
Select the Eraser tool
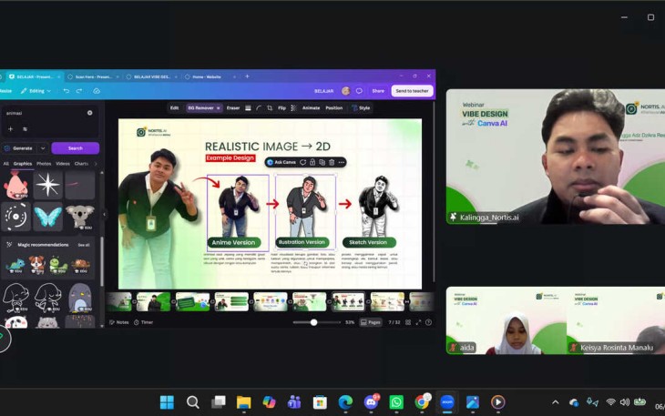pyautogui.click(x=233, y=108)
